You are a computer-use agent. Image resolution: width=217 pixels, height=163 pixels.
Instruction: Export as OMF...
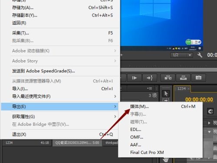(x=160, y=137)
